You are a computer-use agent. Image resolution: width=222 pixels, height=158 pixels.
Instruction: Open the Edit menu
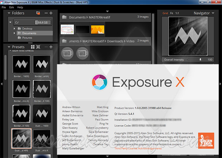click(x=11, y=8)
